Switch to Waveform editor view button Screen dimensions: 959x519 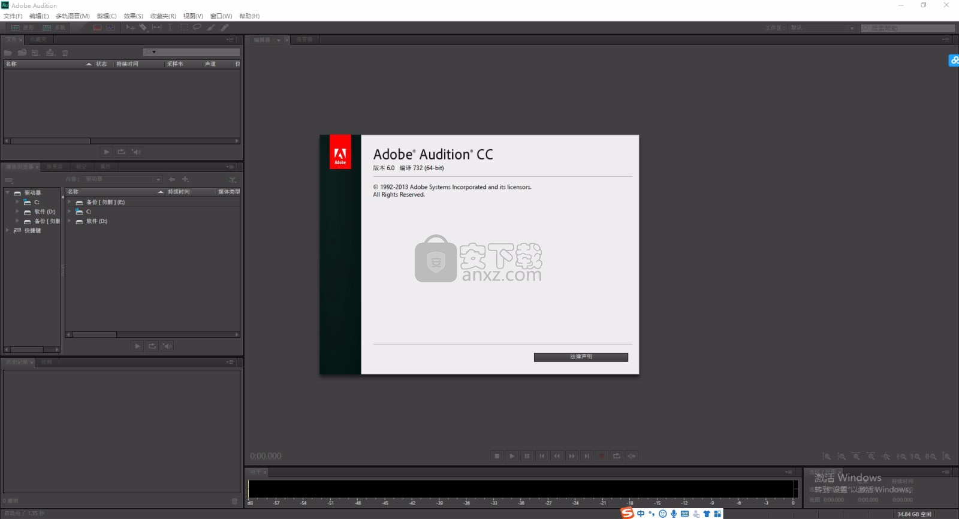(22, 28)
